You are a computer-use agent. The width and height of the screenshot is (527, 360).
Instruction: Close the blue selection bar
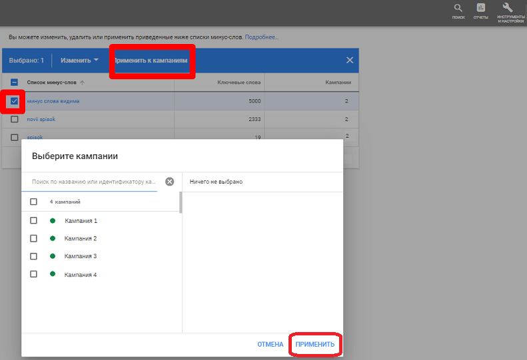point(350,61)
